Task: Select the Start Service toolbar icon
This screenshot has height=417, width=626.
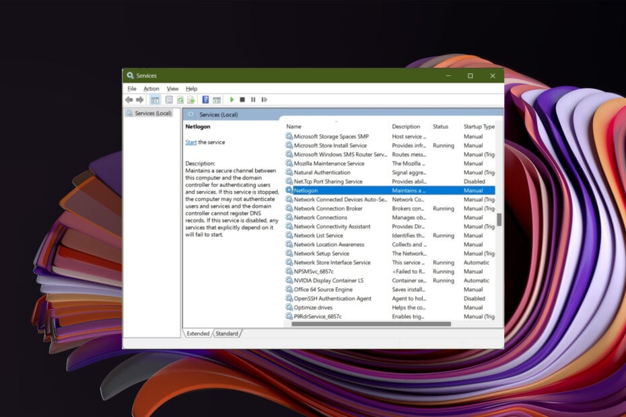Action: (x=232, y=100)
